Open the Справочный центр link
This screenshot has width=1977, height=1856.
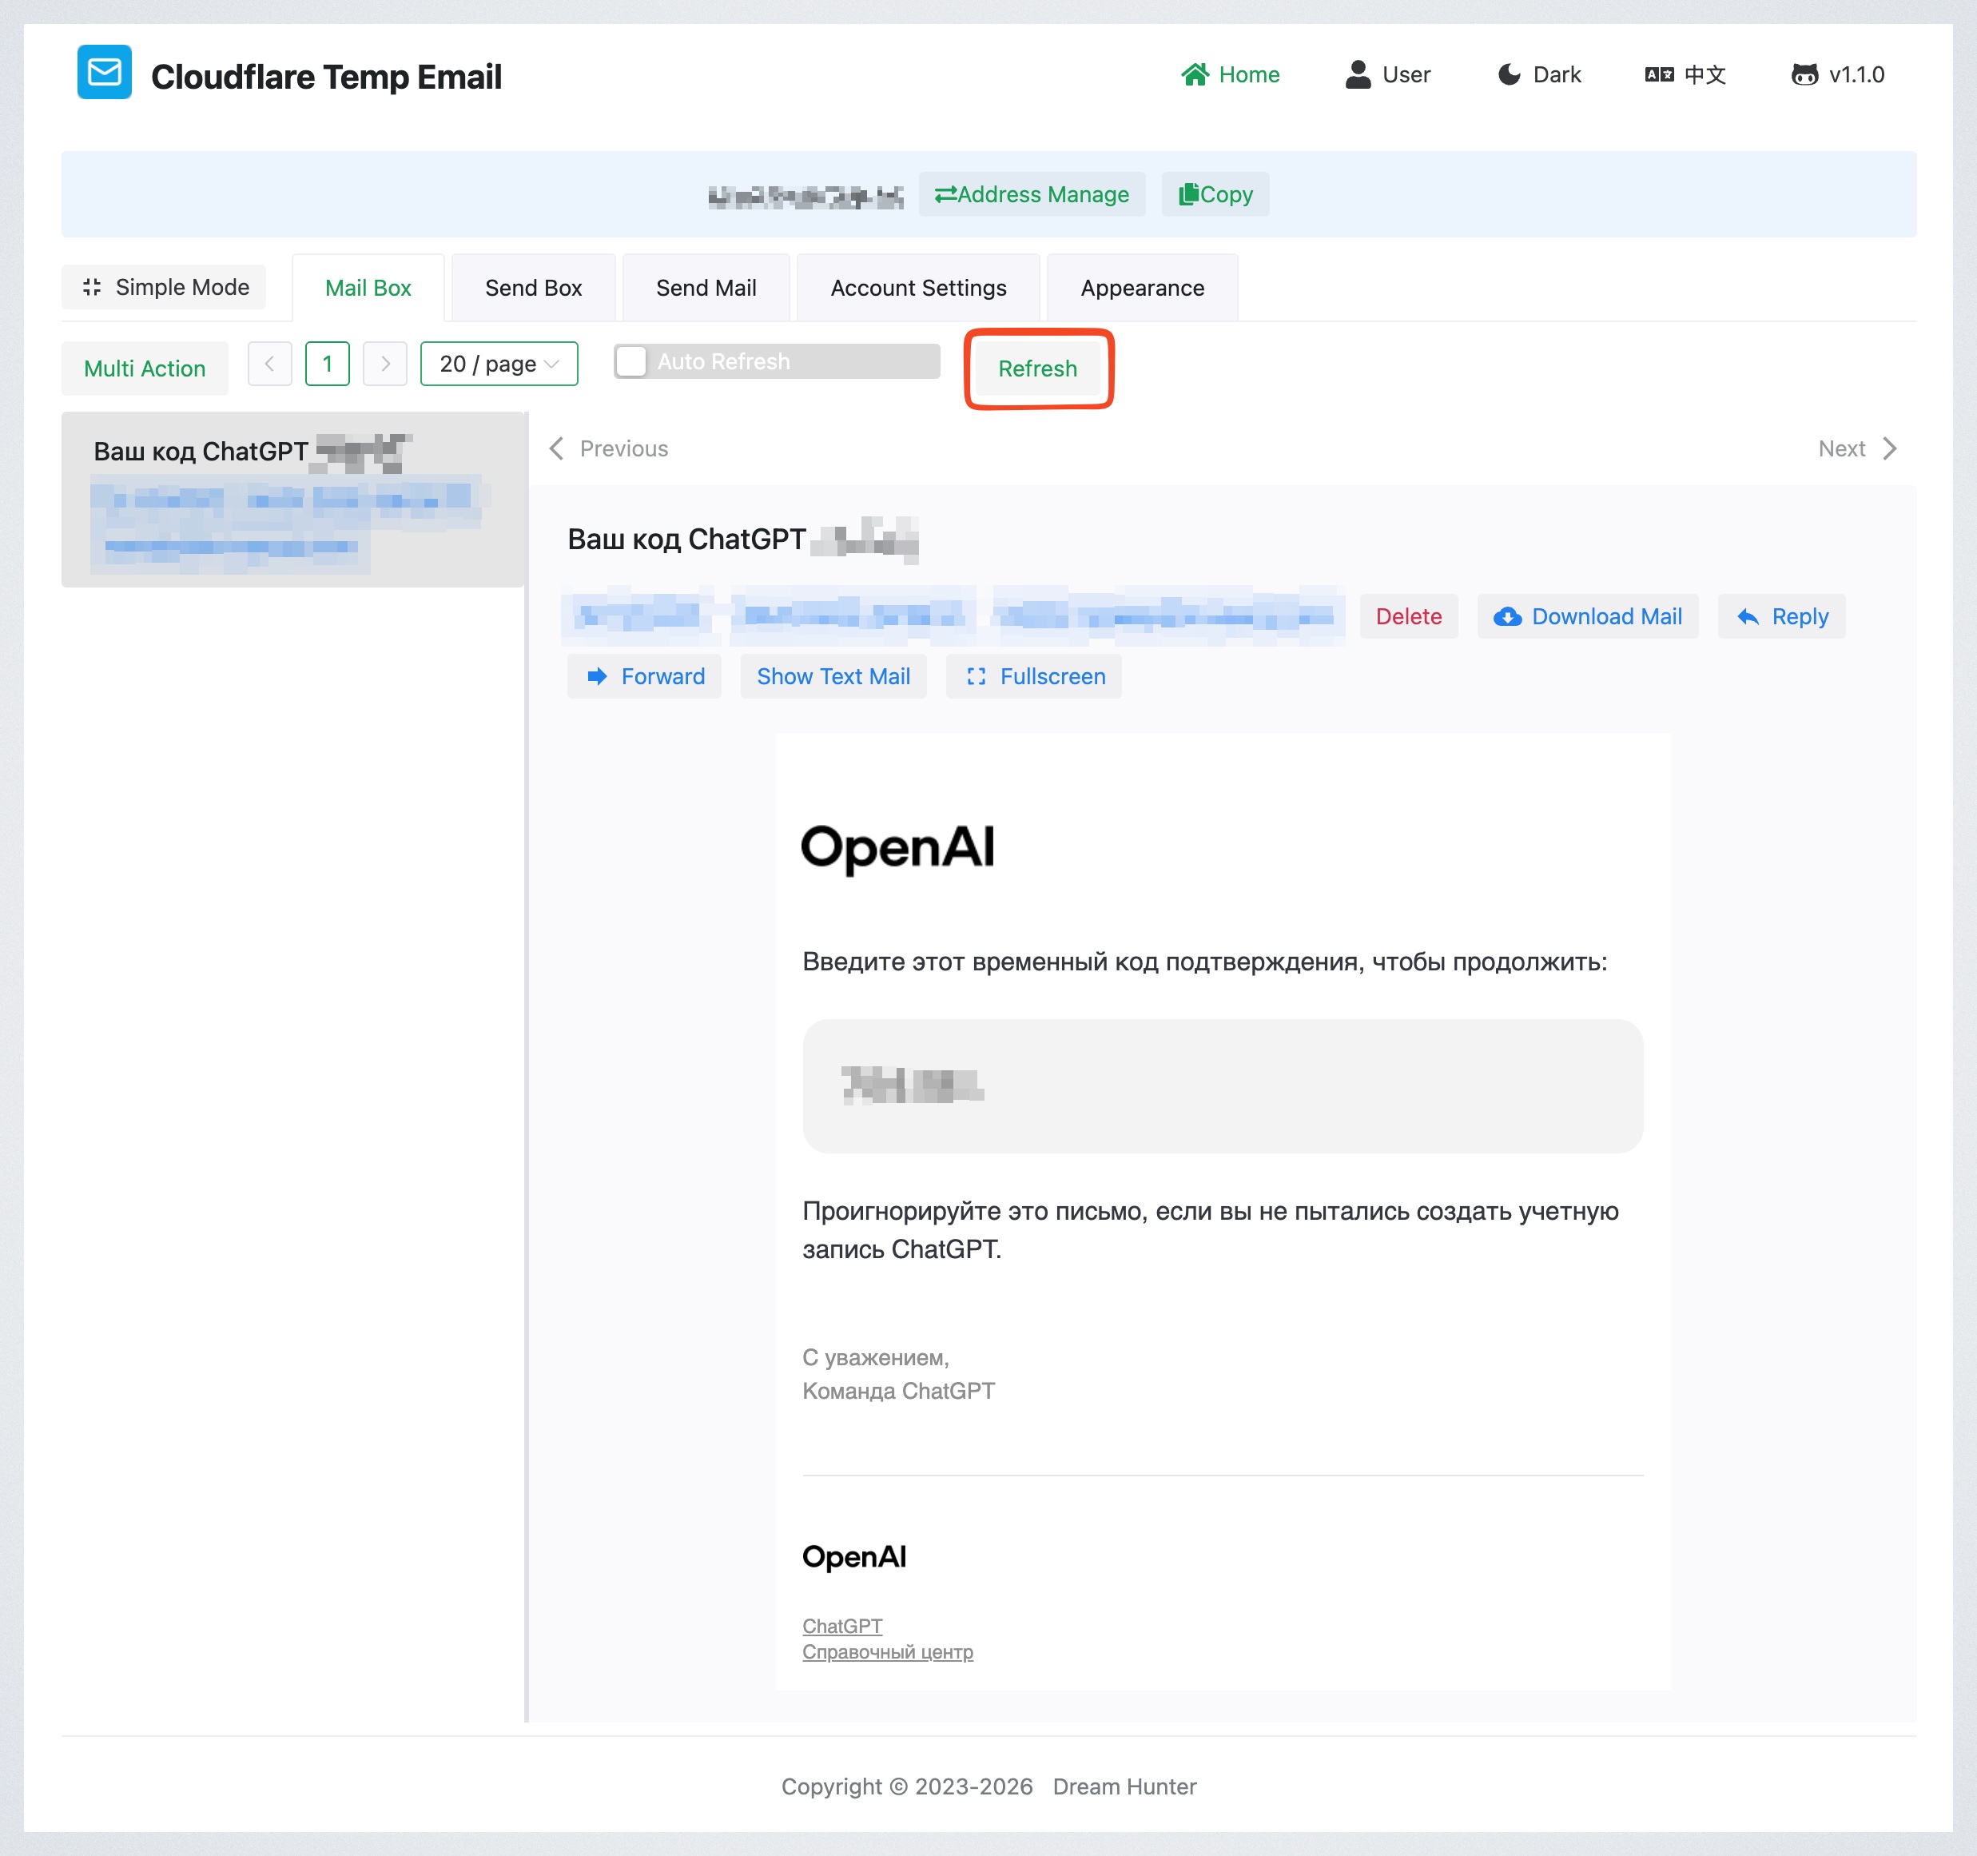point(887,1652)
